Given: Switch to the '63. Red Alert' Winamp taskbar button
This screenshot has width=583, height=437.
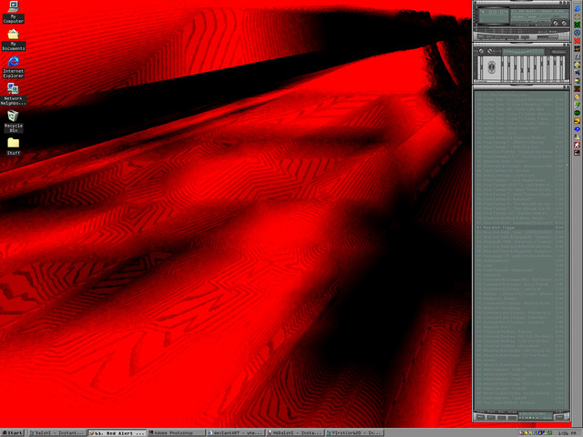Looking at the screenshot, I should (117, 433).
